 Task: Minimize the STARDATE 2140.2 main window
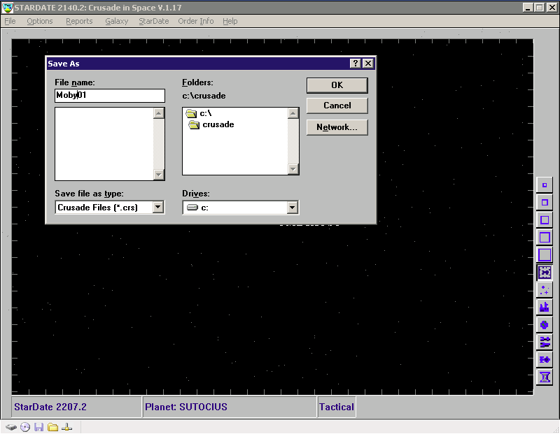[x=528, y=8]
